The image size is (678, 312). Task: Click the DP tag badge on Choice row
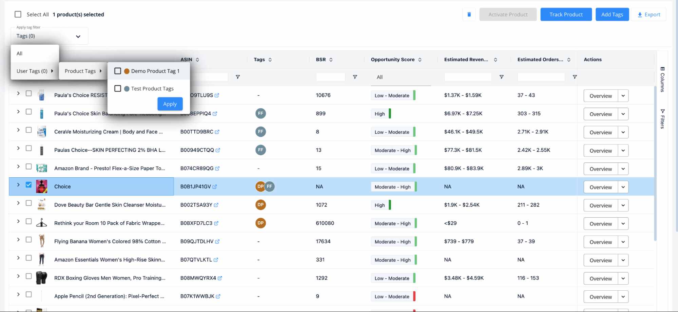tap(260, 186)
